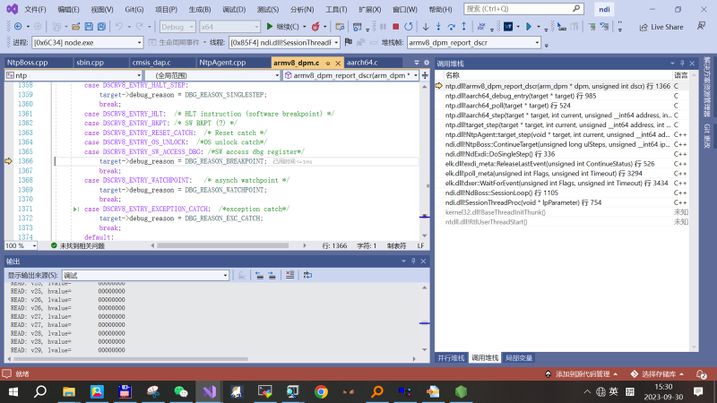717x403 pixels.
Task: Open the process node.exe dropdown
Action: tap(87, 42)
